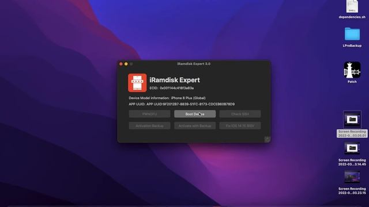Click the red iRamdisk Expert app logo
Image resolution: width=369 pixels, height=207 pixels.
[137, 83]
